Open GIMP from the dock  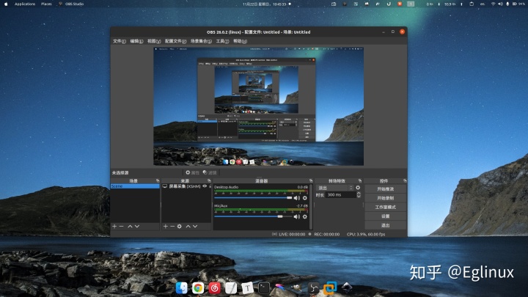tap(297, 288)
